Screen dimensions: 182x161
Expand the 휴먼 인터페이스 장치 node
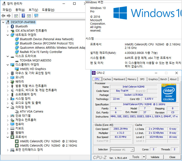[8, 150]
